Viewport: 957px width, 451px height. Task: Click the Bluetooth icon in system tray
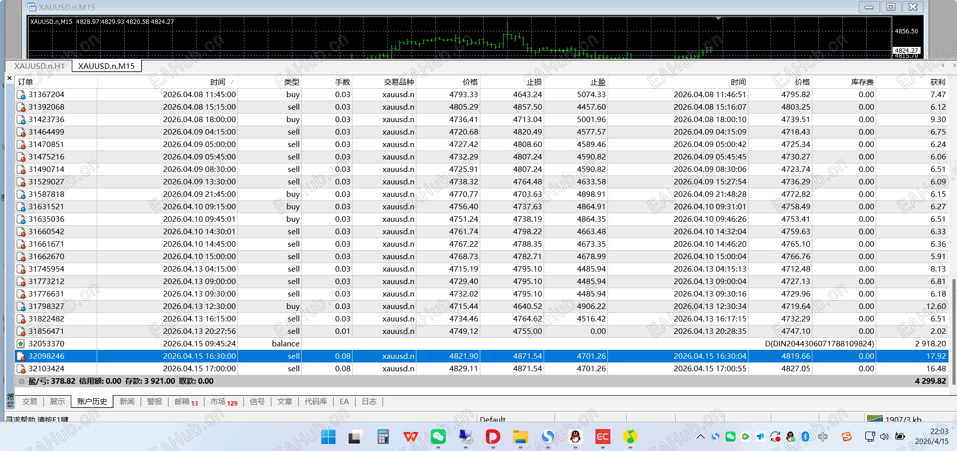coord(805,437)
